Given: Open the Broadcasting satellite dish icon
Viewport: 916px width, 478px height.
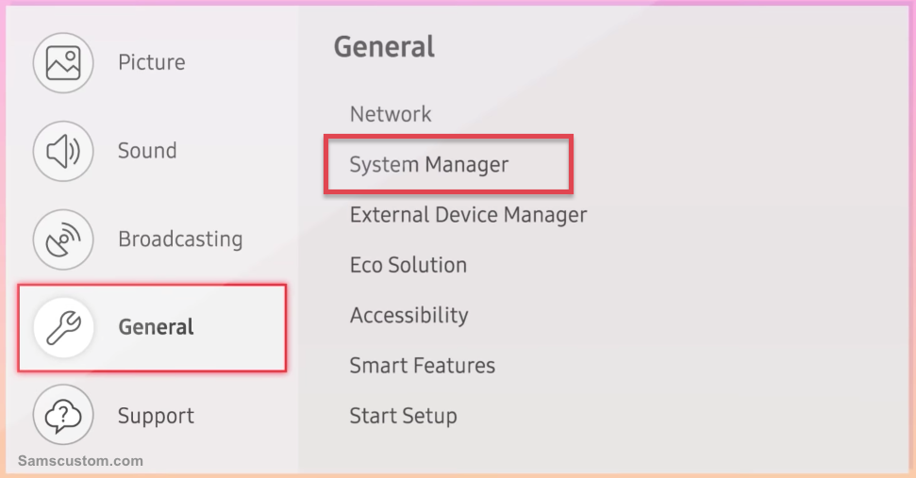Looking at the screenshot, I should click(x=63, y=239).
